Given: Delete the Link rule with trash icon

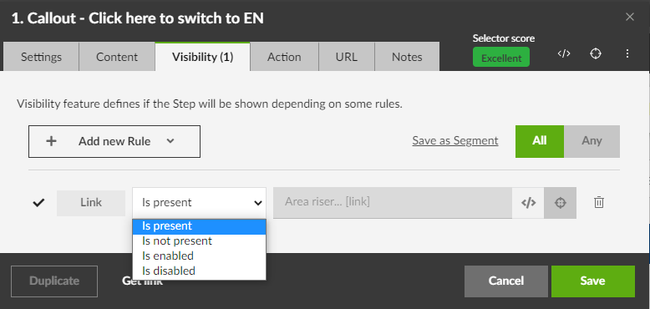Looking at the screenshot, I should coord(598,203).
